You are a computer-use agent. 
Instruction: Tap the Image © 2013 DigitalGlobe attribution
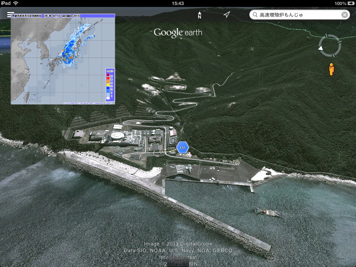(178, 244)
